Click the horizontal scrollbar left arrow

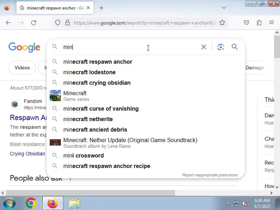coord(3,193)
